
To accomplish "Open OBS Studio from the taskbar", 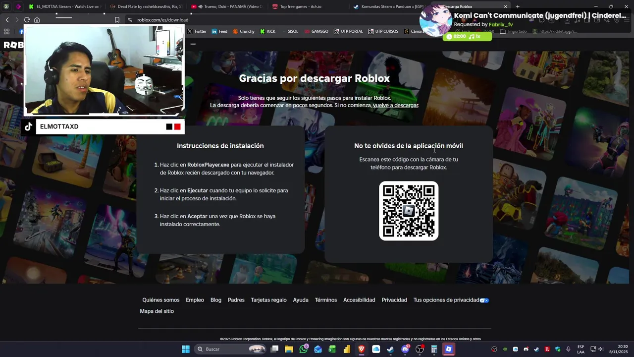I will 420,349.
